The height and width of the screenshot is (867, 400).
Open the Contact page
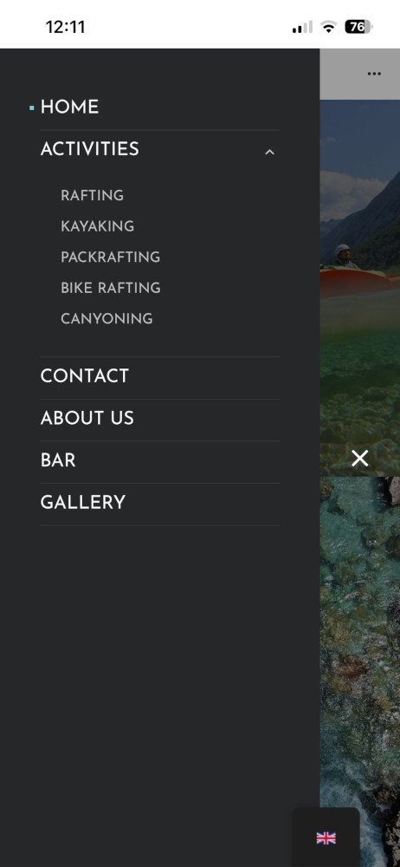[x=85, y=376]
